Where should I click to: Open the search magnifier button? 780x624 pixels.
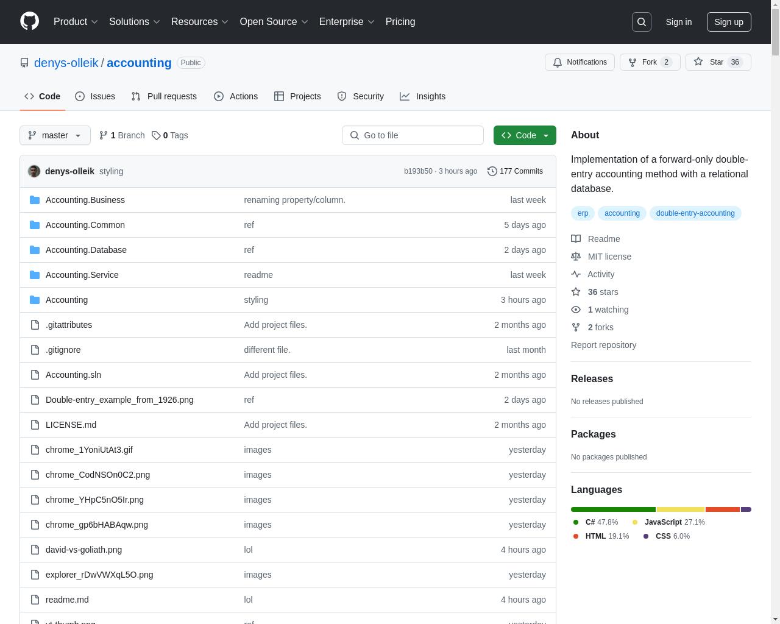[x=642, y=22]
